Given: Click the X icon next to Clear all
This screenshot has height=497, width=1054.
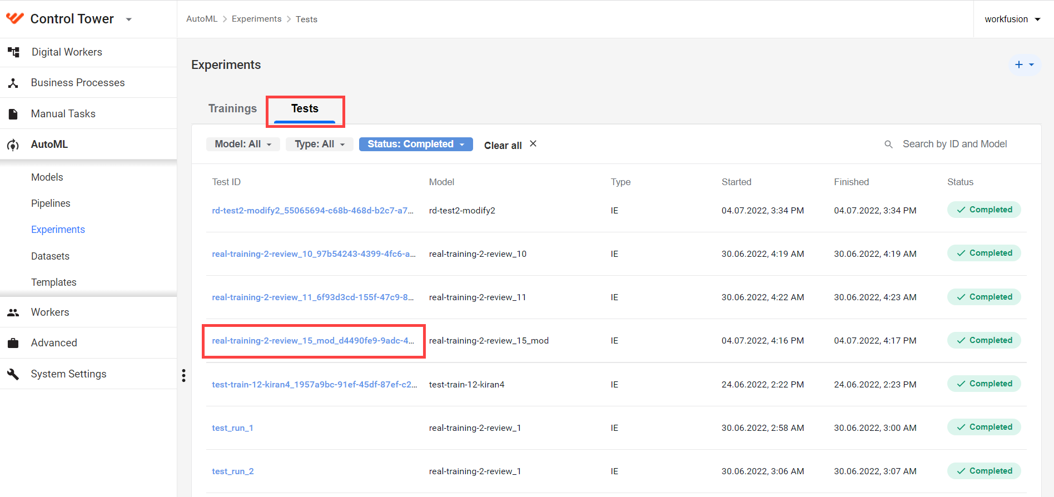Looking at the screenshot, I should coord(533,143).
